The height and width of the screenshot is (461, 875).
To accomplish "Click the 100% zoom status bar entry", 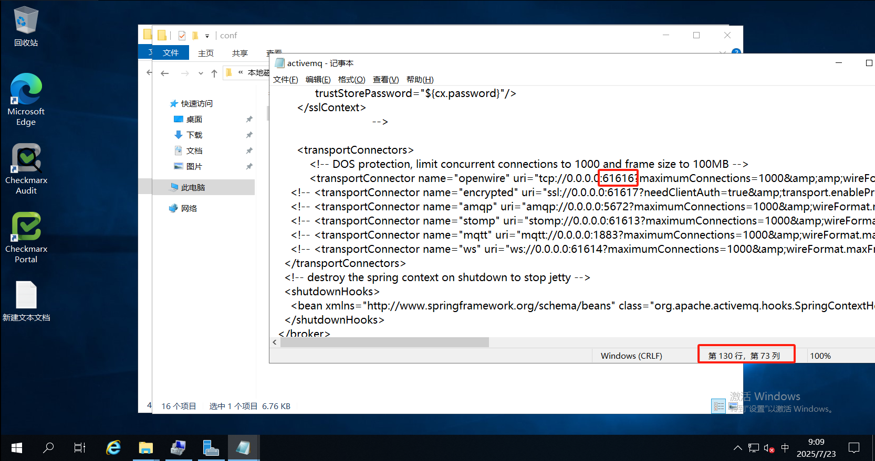I will coord(820,356).
